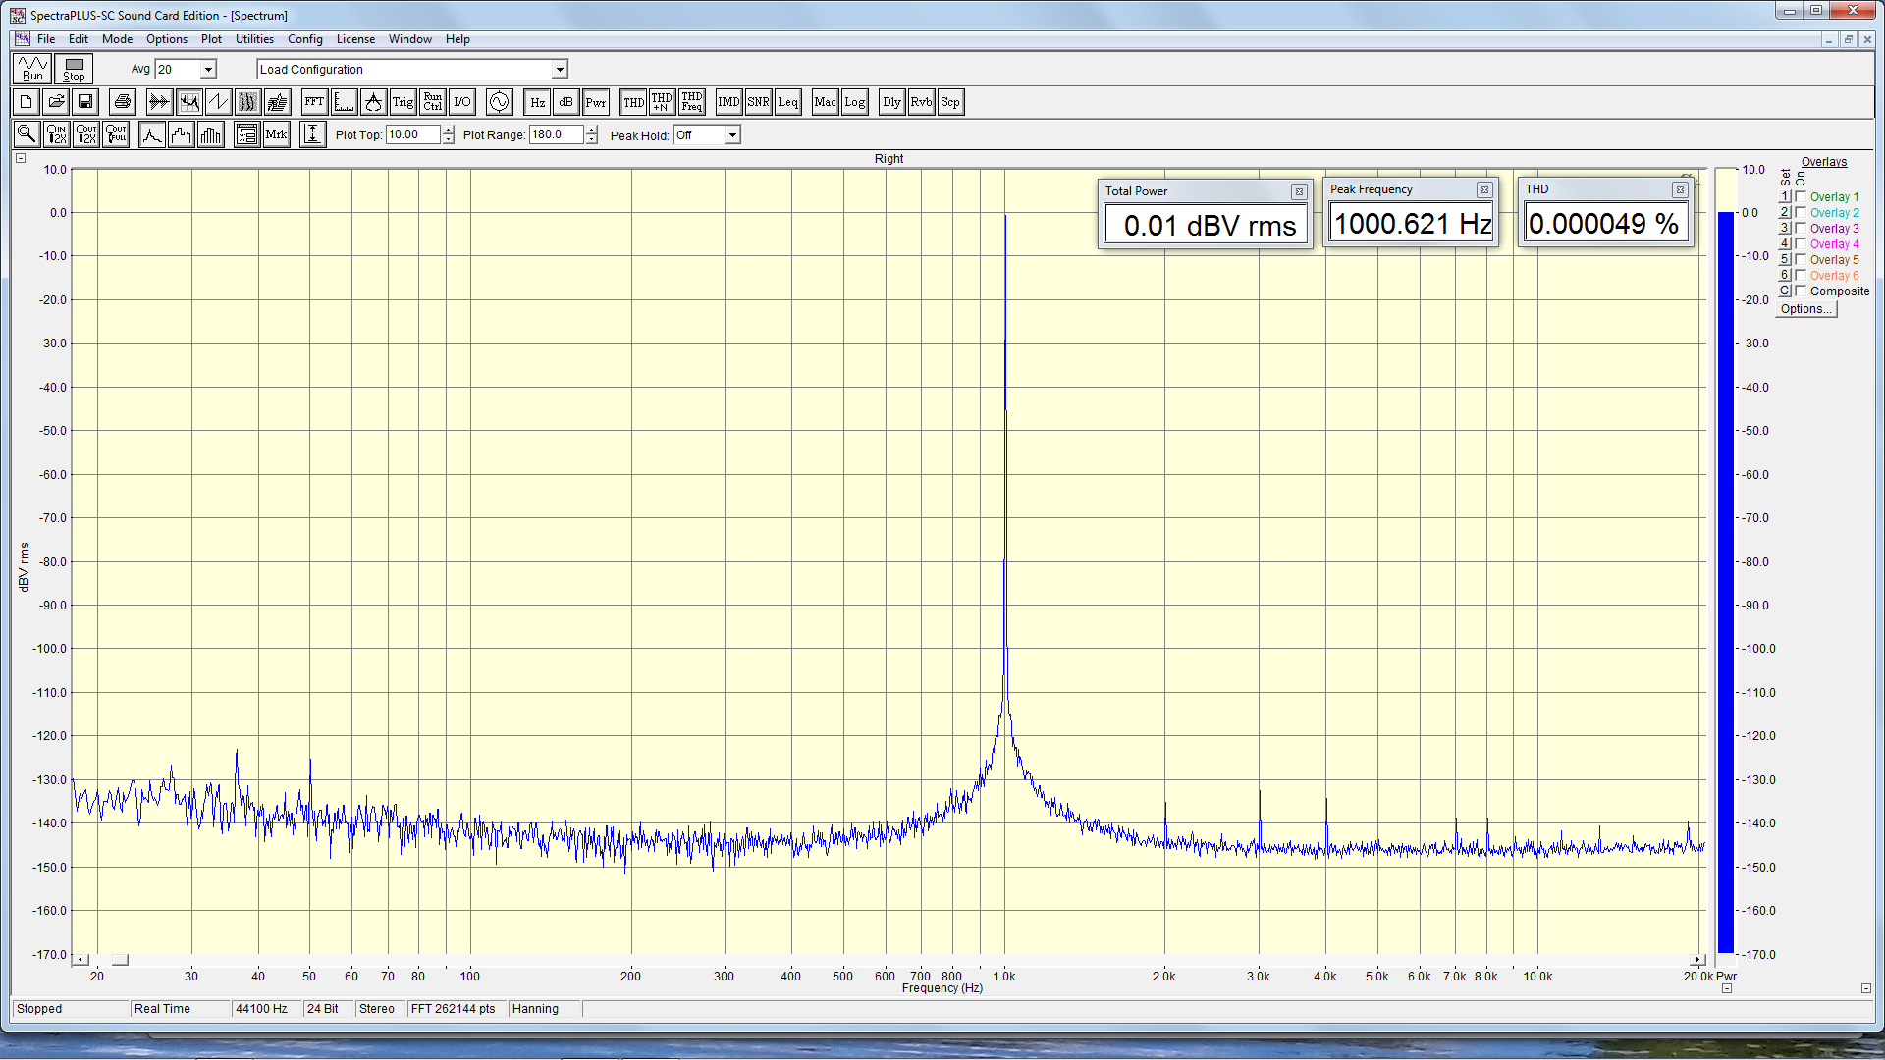The image size is (1885, 1060).
Task: Click the print icon in toolbar
Action: [x=123, y=102]
